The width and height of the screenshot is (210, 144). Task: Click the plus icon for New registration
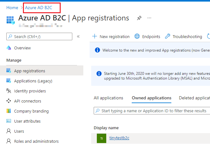(95, 36)
